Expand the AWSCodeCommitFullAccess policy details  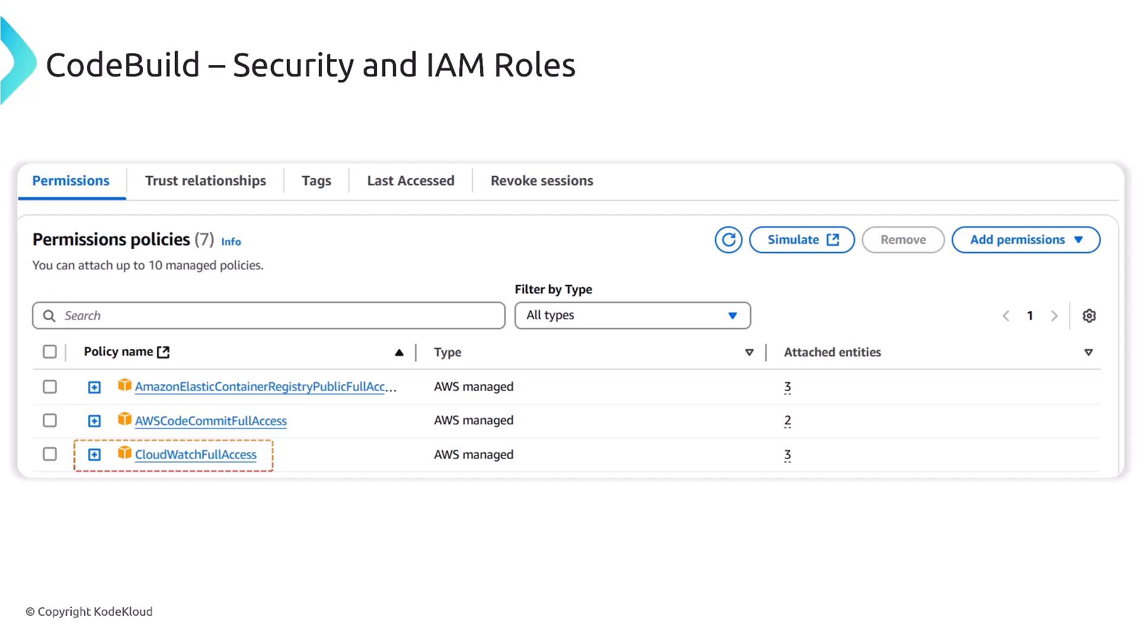pos(94,421)
